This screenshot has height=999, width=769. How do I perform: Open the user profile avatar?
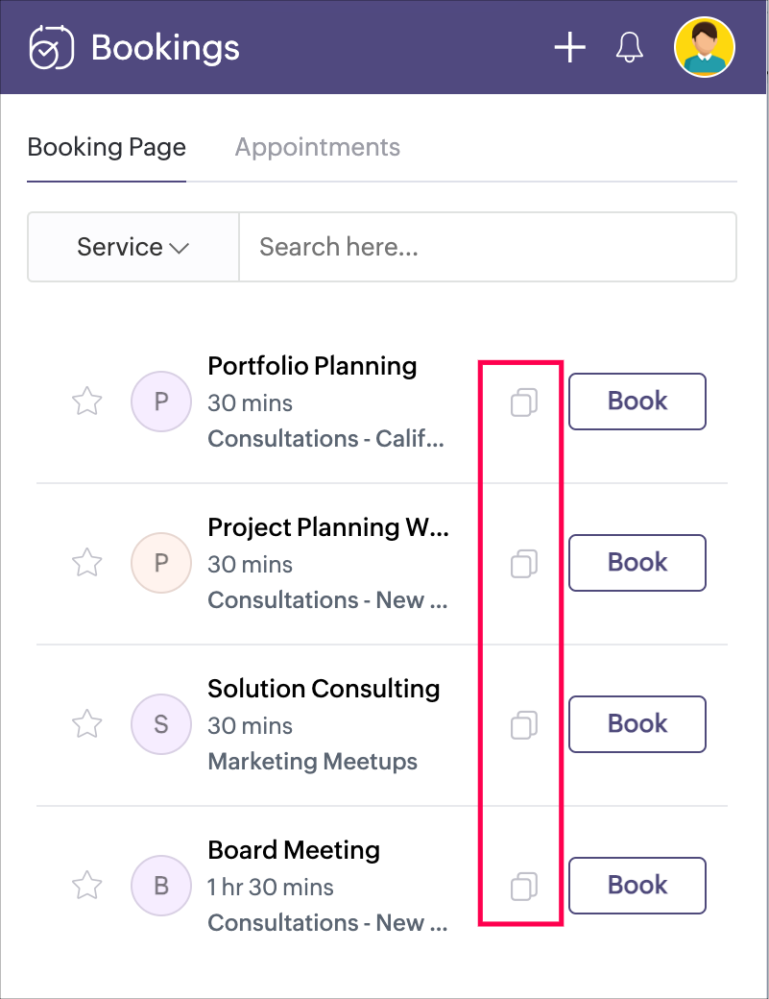705,47
